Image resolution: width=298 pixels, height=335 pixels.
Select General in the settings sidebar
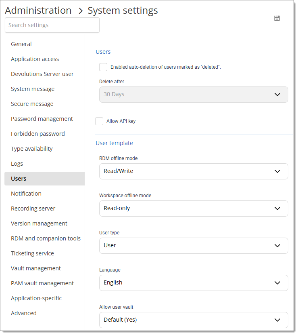21,44
